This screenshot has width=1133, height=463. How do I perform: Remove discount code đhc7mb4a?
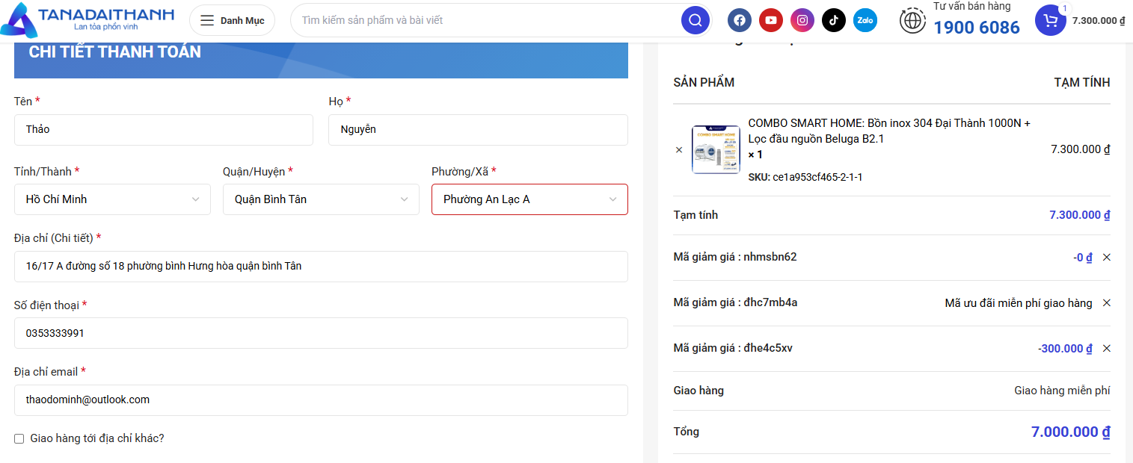pyautogui.click(x=1107, y=303)
